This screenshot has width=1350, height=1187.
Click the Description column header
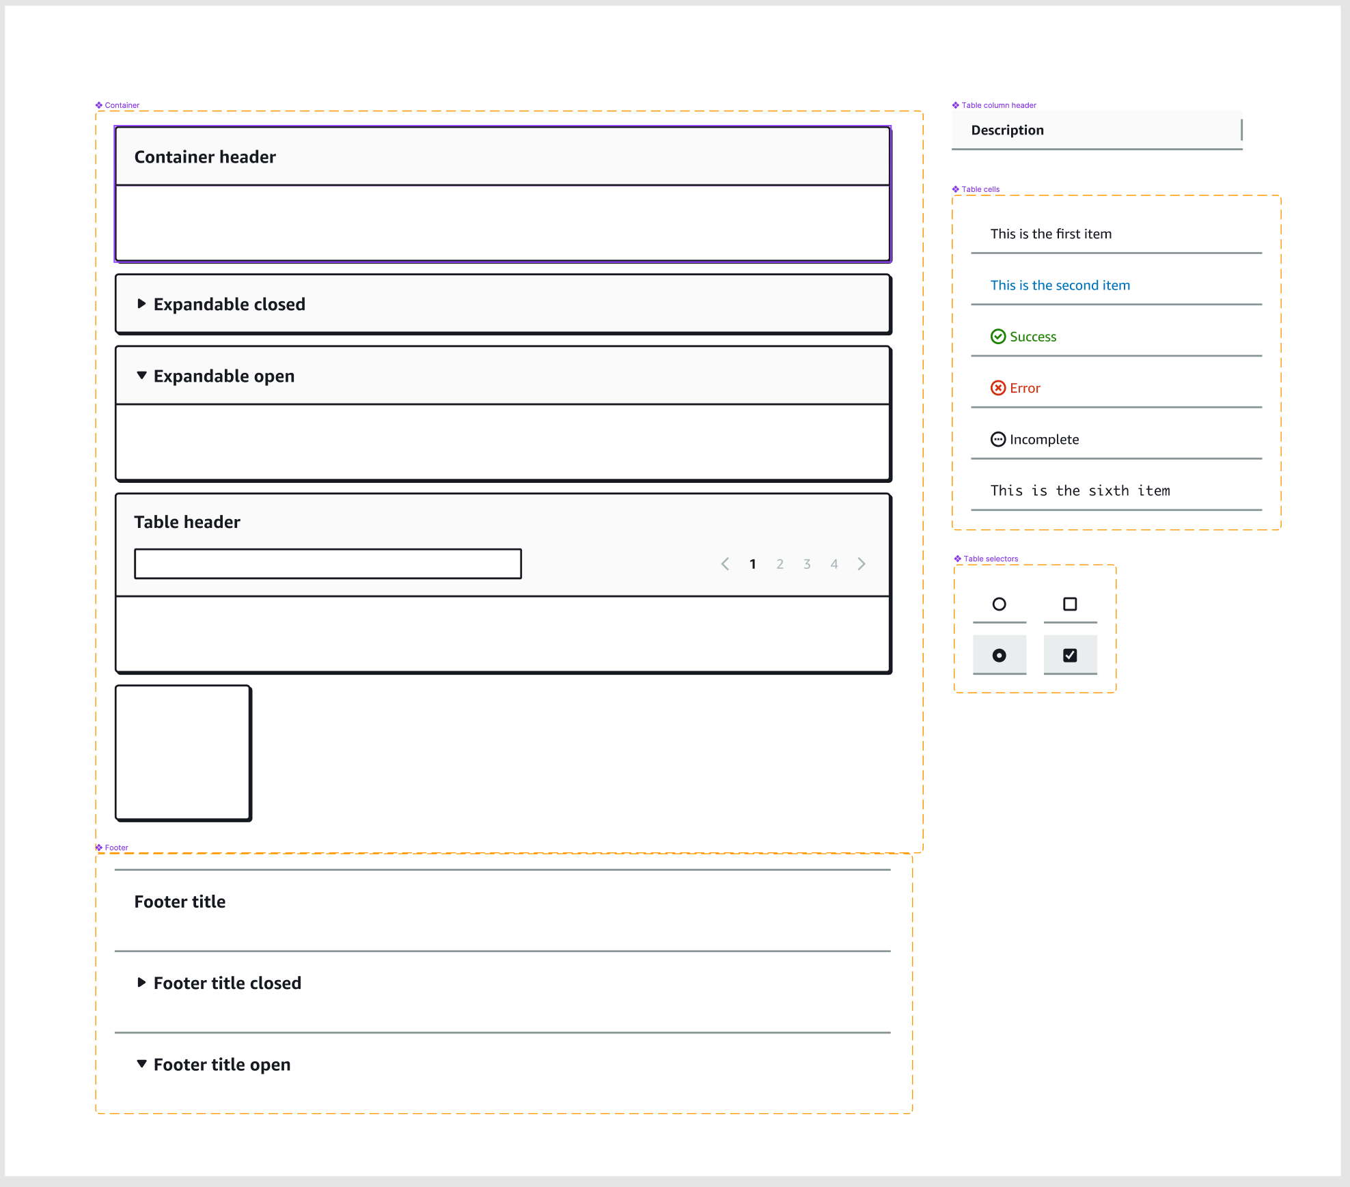[1008, 130]
